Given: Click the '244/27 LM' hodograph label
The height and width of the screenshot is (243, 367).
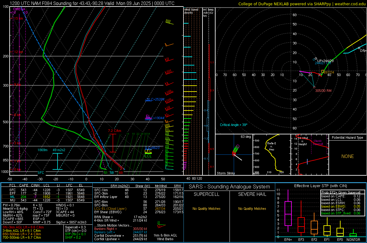Looking at the screenshot, I should tap(323, 63).
